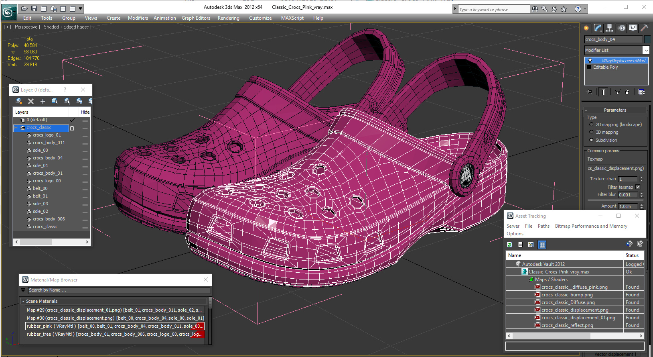Open the Motion command panel tab
The image size is (653, 357).
[622, 28]
